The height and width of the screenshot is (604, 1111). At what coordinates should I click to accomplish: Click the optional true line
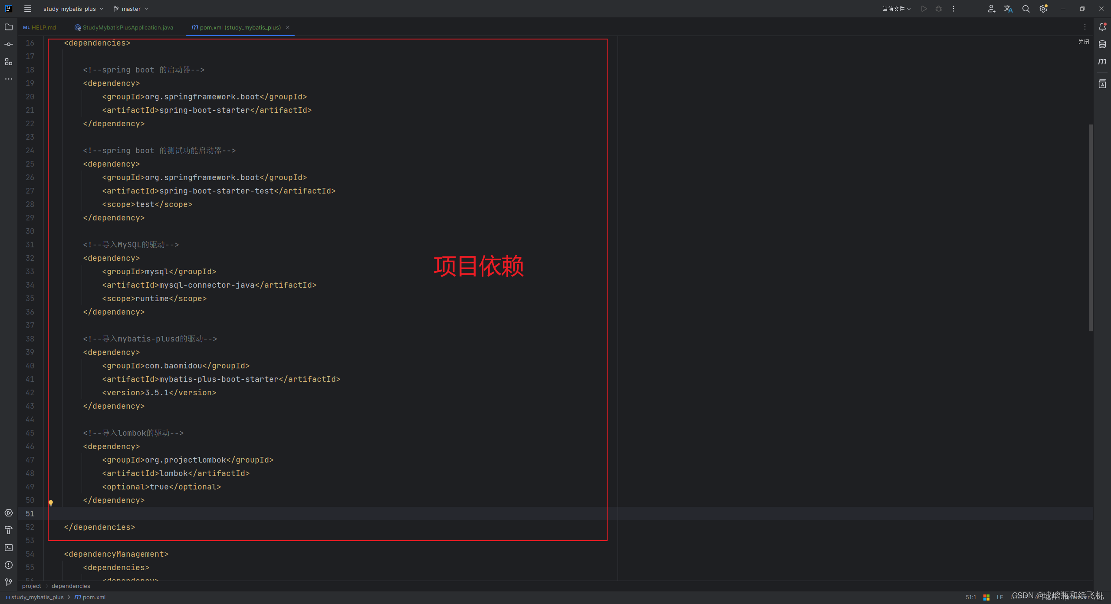[x=161, y=487]
